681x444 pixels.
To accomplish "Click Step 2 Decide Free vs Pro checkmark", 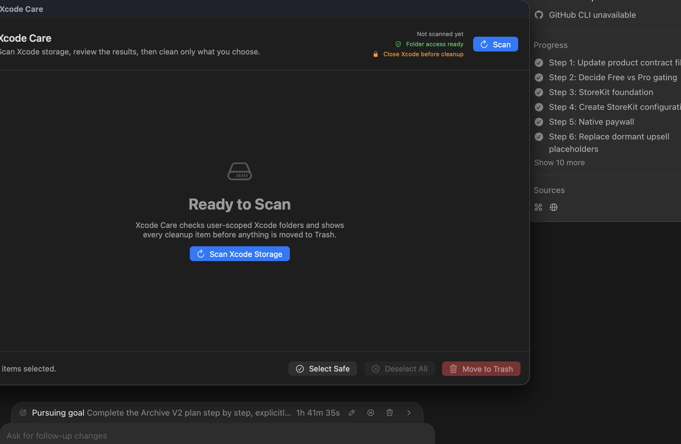I will [x=539, y=78].
